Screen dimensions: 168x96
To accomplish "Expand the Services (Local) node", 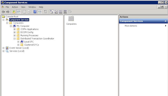I will pyautogui.click(x=3, y=51).
